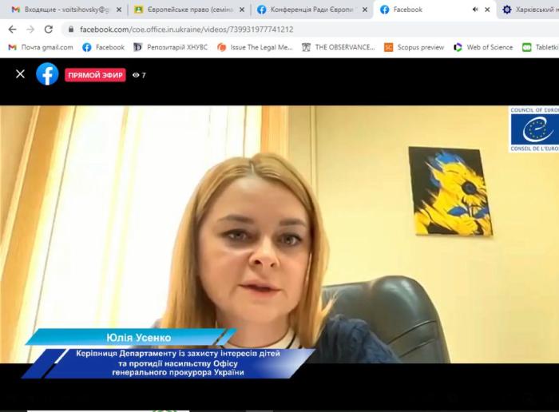Image resolution: width=559 pixels, height=412 pixels.
Task: Open the Почта gmail.com bookmark
Action: (40, 47)
